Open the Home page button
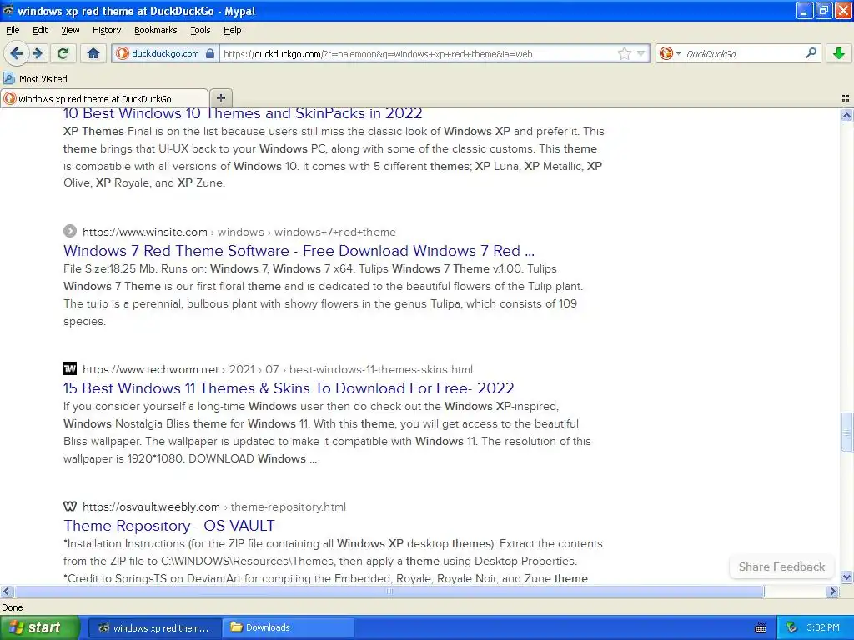Image resolution: width=854 pixels, height=640 pixels. click(93, 53)
